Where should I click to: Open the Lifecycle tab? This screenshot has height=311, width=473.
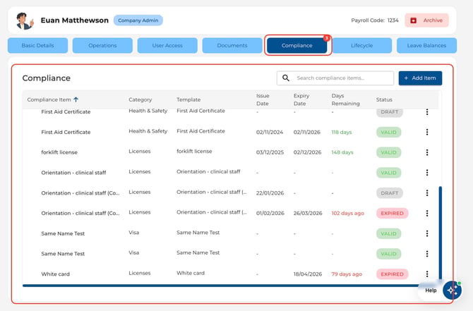click(361, 46)
